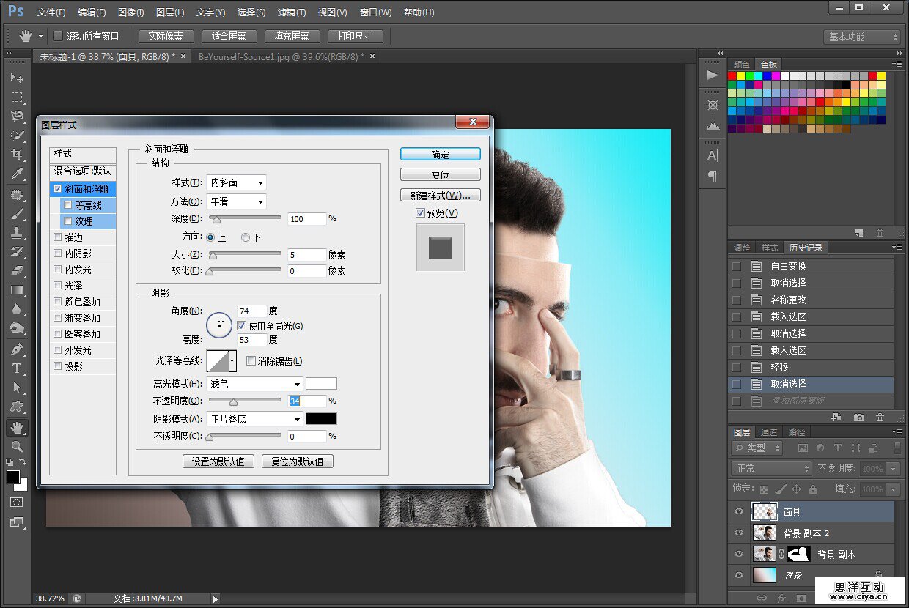
Task: Select the Move tool
Action: click(16, 78)
